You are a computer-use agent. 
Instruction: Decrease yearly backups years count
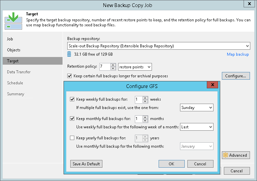(x=145, y=140)
